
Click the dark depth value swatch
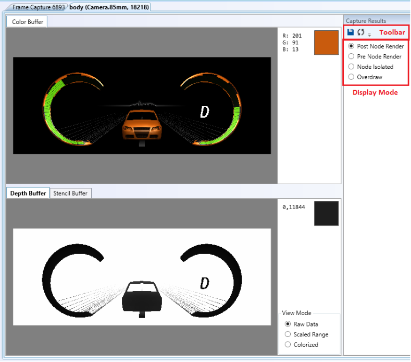coord(326,213)
